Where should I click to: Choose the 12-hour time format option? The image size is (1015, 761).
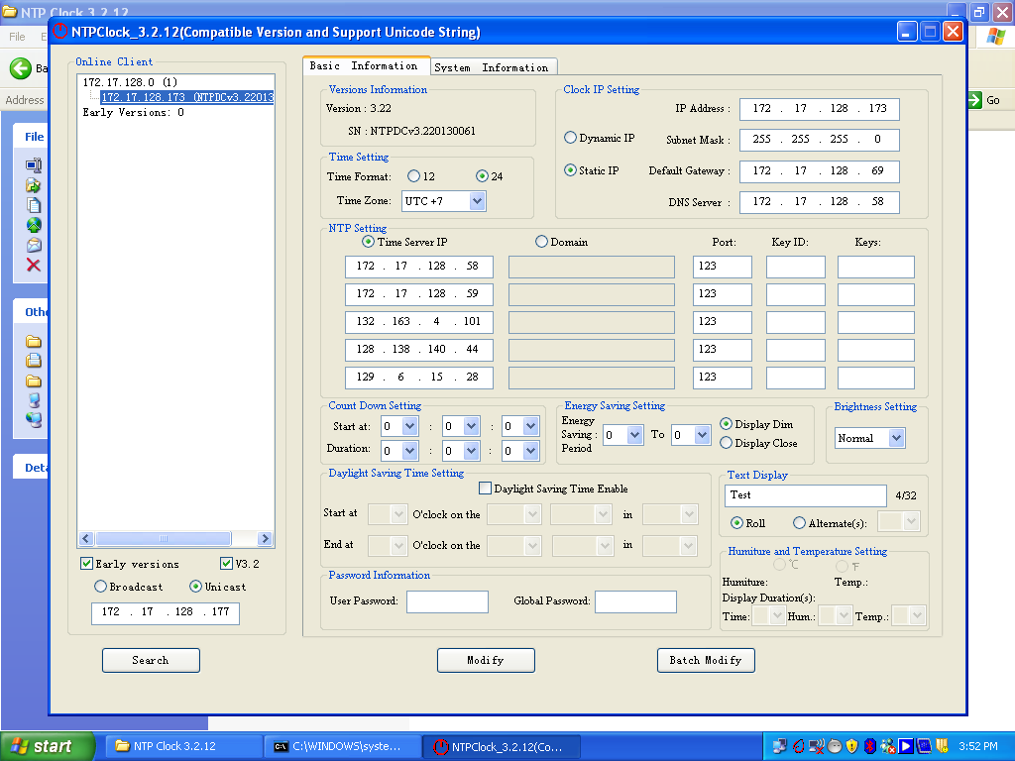414,176
